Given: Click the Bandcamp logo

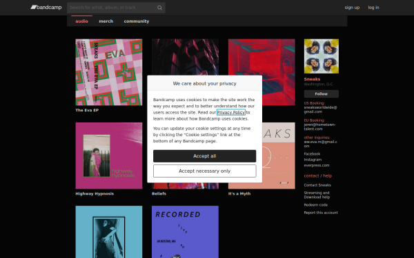Looking at the screenshot, I should [x=46, y=8].
